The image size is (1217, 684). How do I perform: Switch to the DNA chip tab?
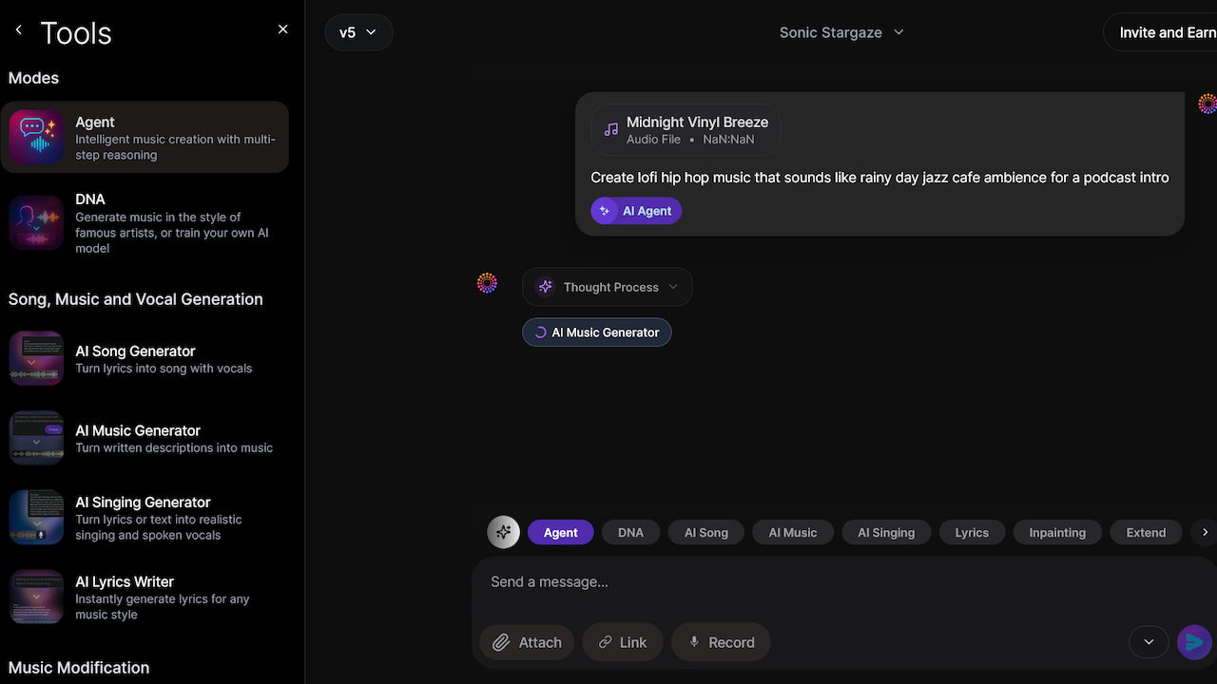coord(630,532)
